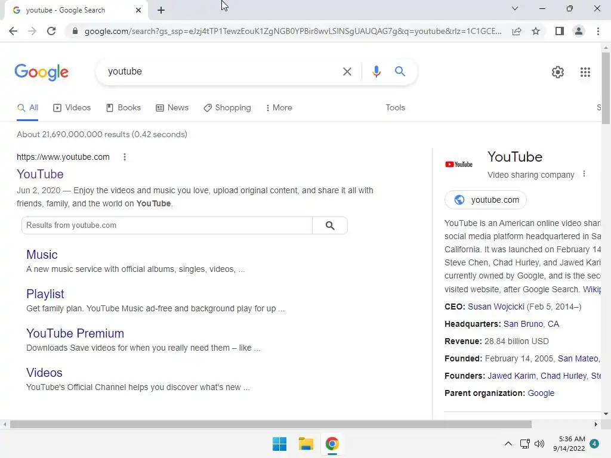Click the YouTube logo in knowledge panel
The width and height of the screenshot is (611, 458).
(459, 165)
